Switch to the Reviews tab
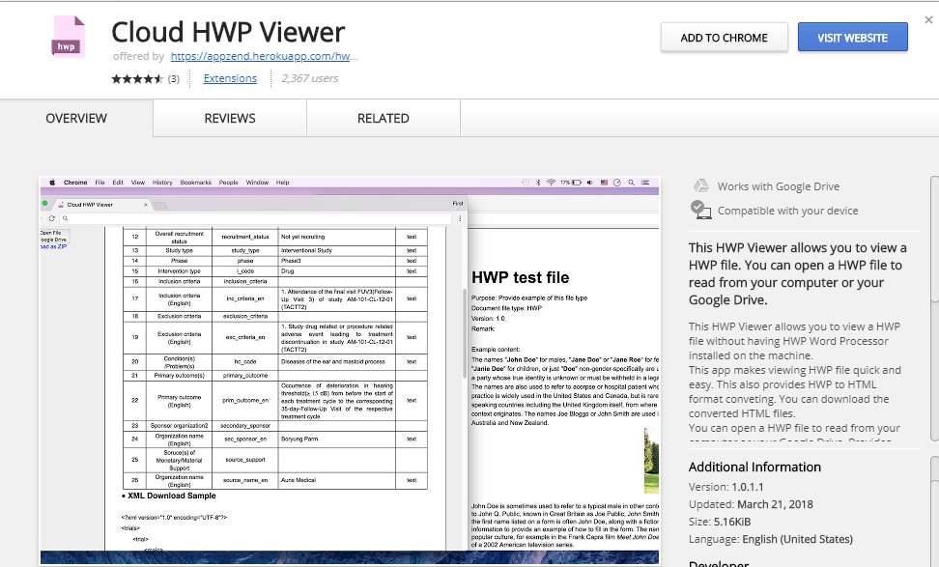Image resolution: width=939 pixels, height=567 pixels. point(230,119)
